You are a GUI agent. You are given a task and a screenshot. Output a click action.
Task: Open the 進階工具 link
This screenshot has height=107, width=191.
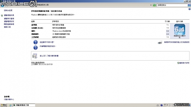(x=7, y=27)
